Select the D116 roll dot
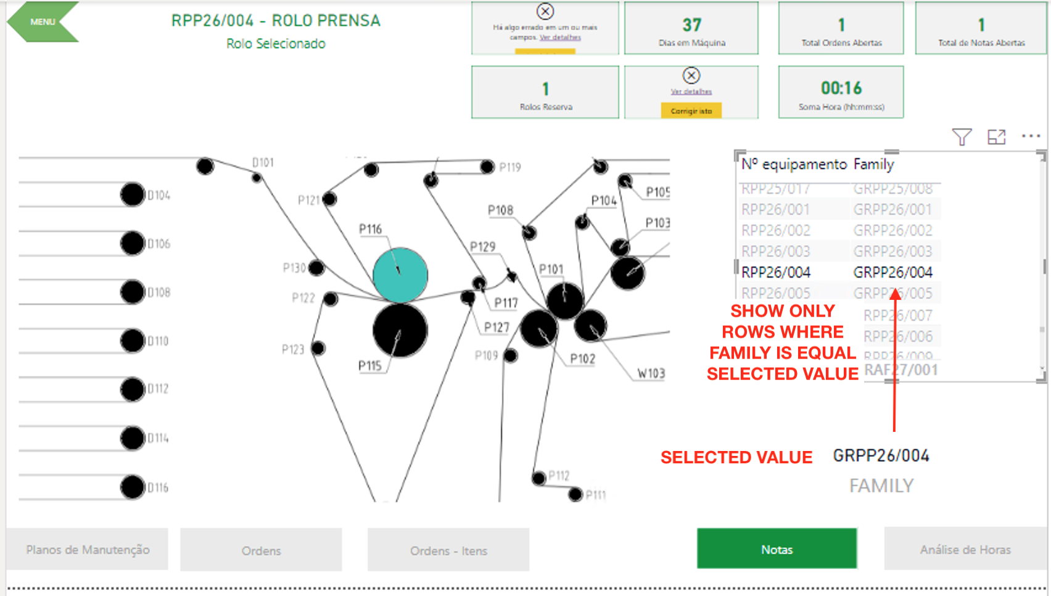Image resolution: width=1051 pixels, height=596 pixels. click(x=132, y=487)
